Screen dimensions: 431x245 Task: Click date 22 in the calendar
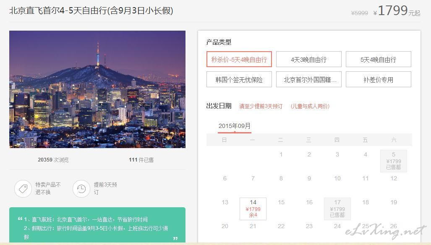281,226
